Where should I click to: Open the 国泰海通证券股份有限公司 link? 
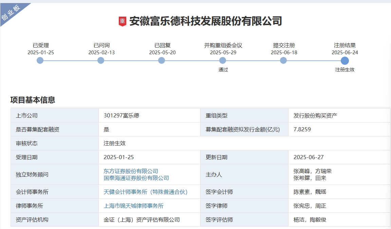(x=136, y=178)
